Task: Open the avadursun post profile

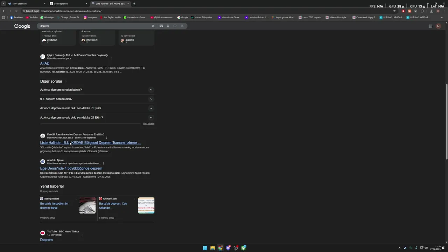Action: coord(50,40)
